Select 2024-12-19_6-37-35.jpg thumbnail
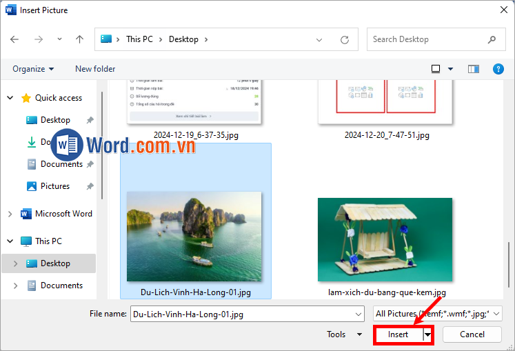 click(x=194, y=101)
